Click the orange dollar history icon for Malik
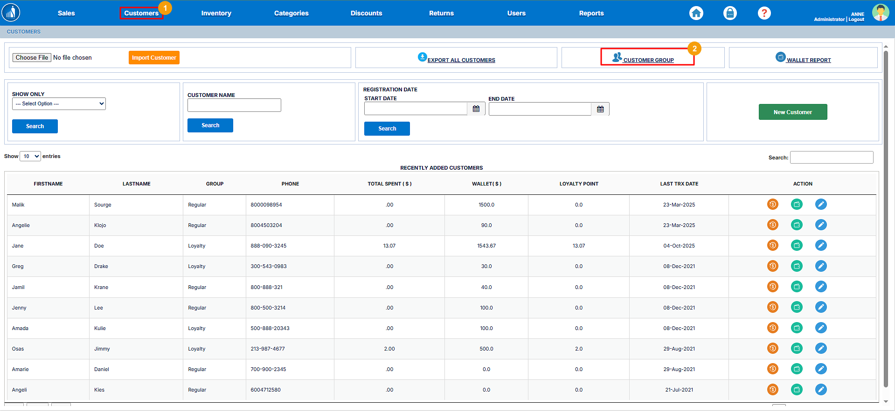 click(772, 204)
